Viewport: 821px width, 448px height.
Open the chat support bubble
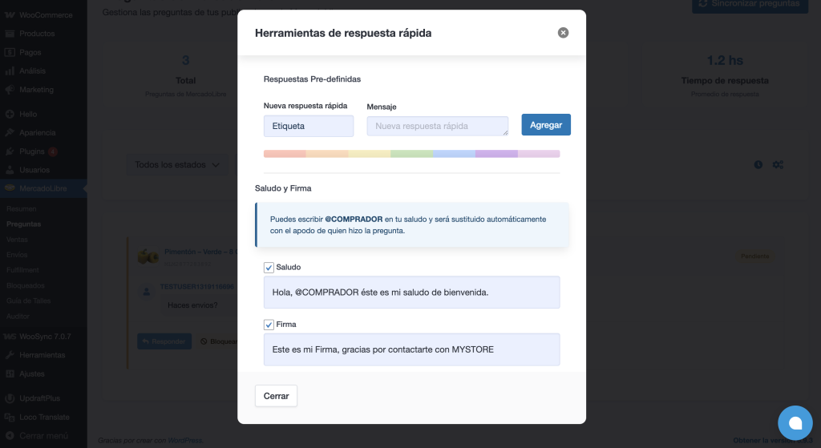795,423
